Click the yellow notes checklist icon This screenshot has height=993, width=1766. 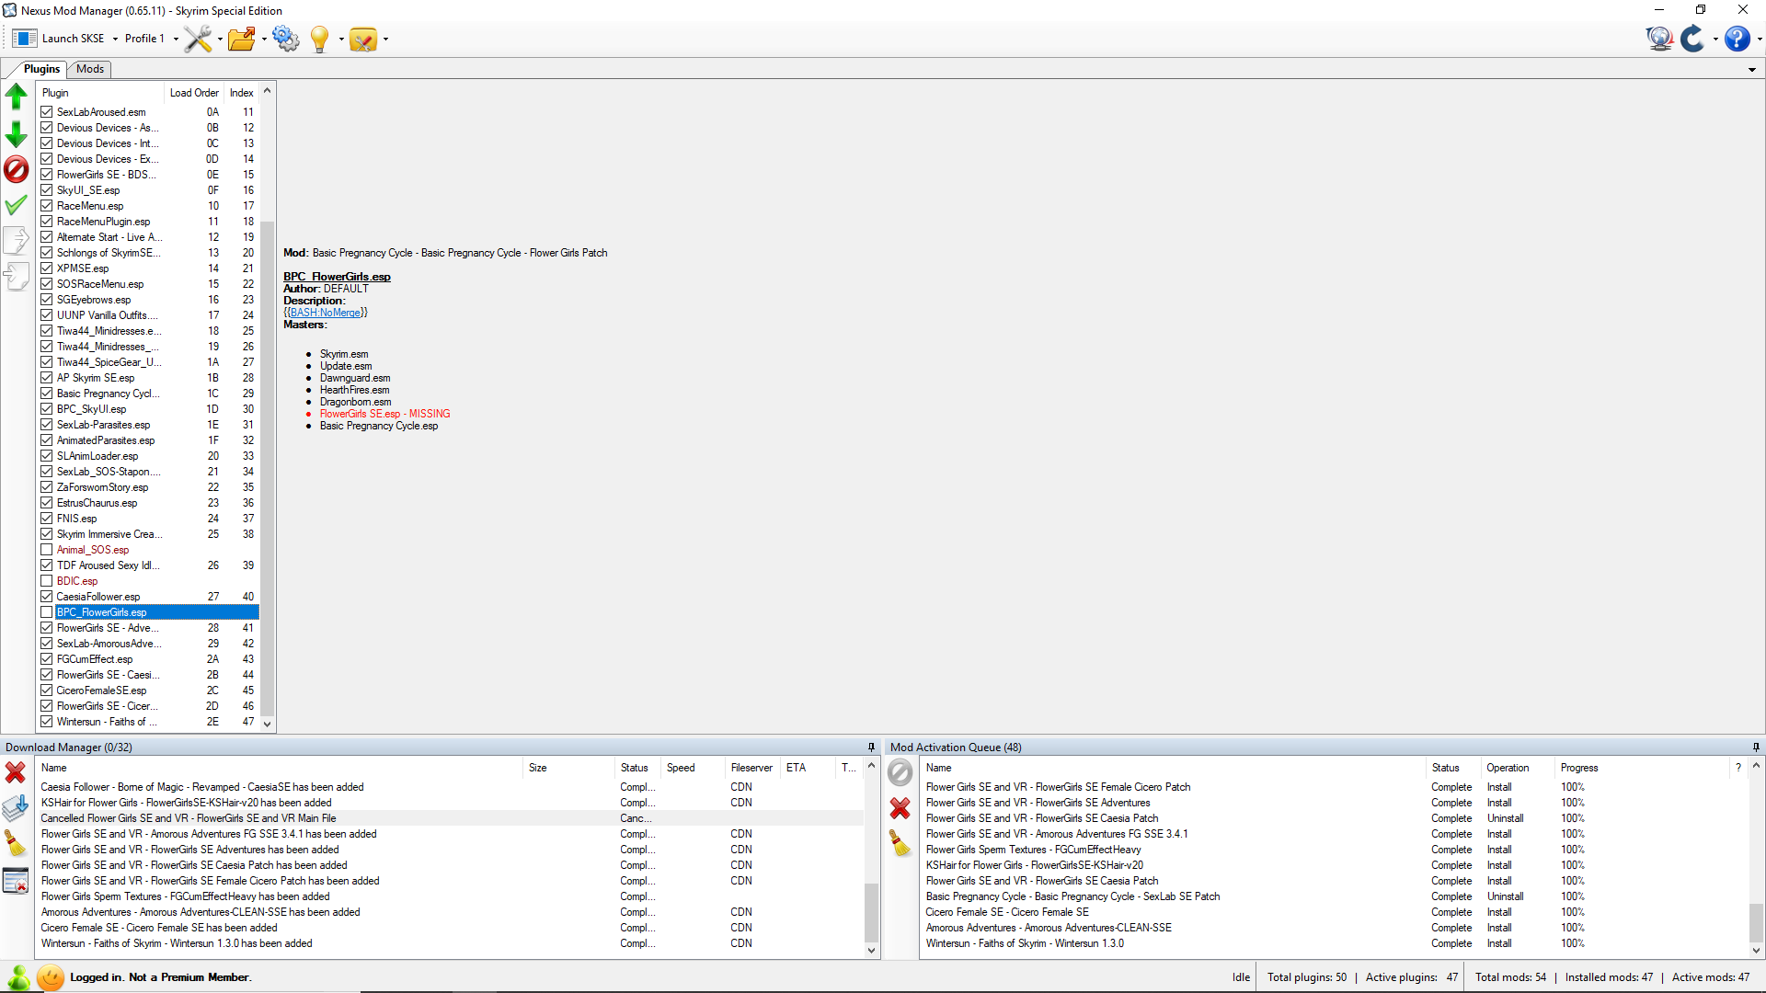(363, 39)
